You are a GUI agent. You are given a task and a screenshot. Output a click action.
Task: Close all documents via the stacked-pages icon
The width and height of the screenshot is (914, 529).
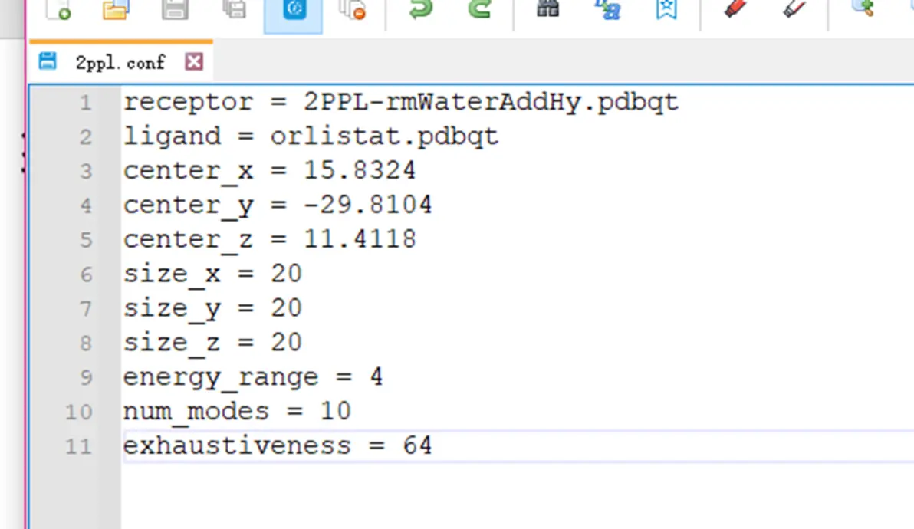[352, 11]
